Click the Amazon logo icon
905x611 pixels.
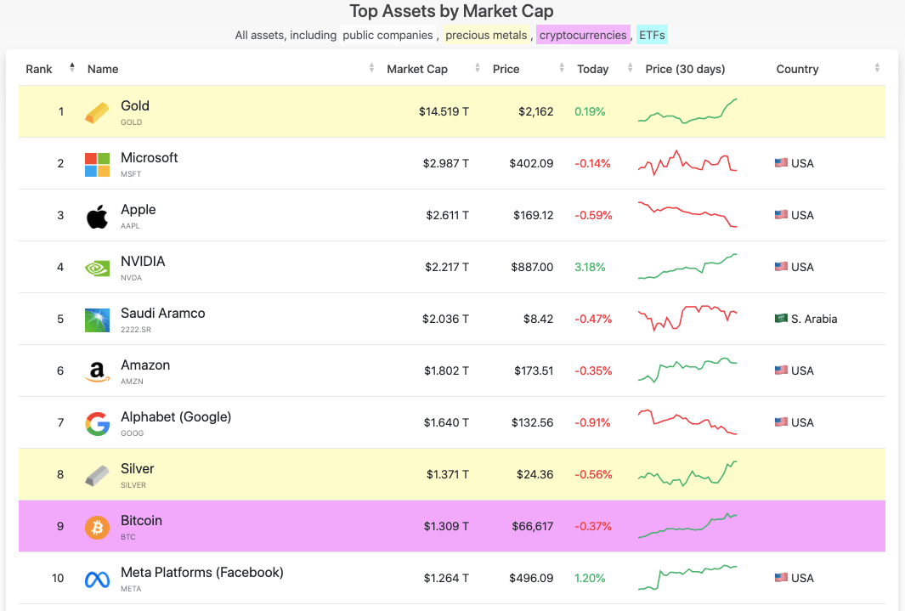pyautogui.click(x=97, y=372)
